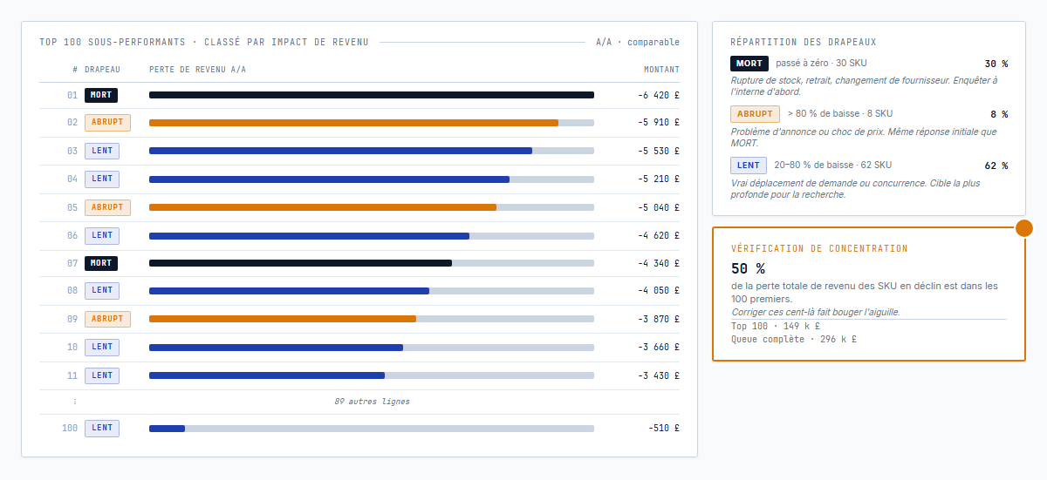Expand the "89 autres lignes" hidden rows
Screen dimensions: 1047x480
tap(372, 402)
